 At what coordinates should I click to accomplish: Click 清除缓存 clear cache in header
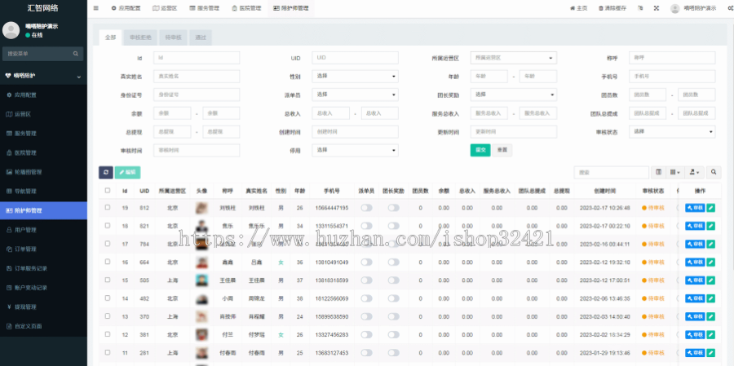[612, 8]
